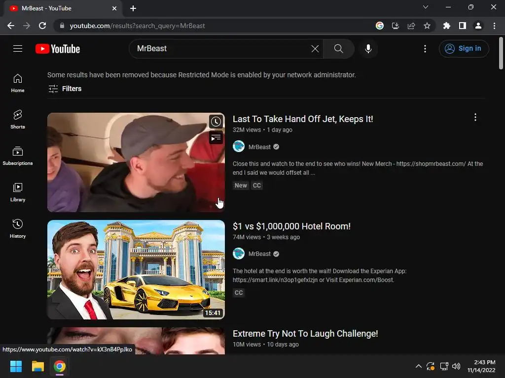Click Chrome icon in the taskbar

(x=60, y=366)
